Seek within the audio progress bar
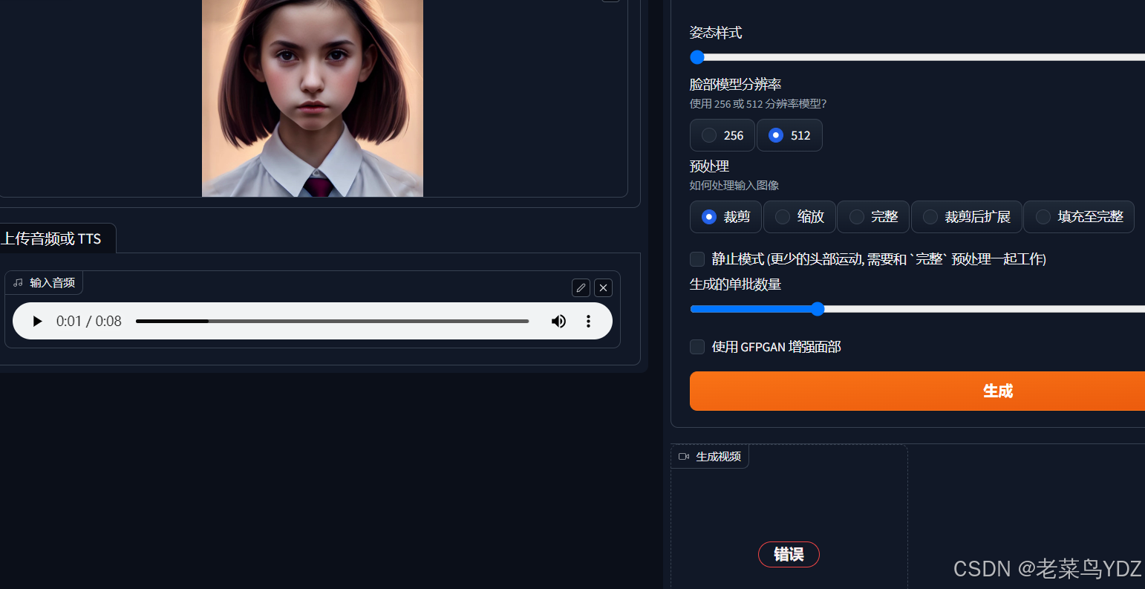Image resolution: width=1145 pixels, height=589 pixels. click(332, 321)
